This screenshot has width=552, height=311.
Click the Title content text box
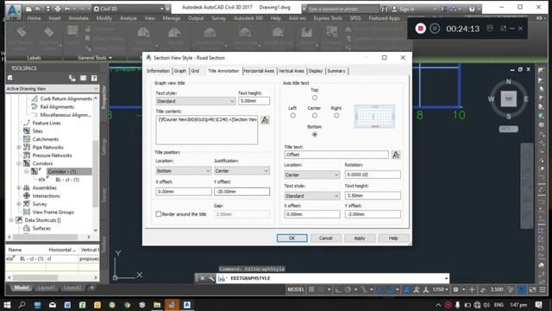pyautogui.click(x=207, y=130)
